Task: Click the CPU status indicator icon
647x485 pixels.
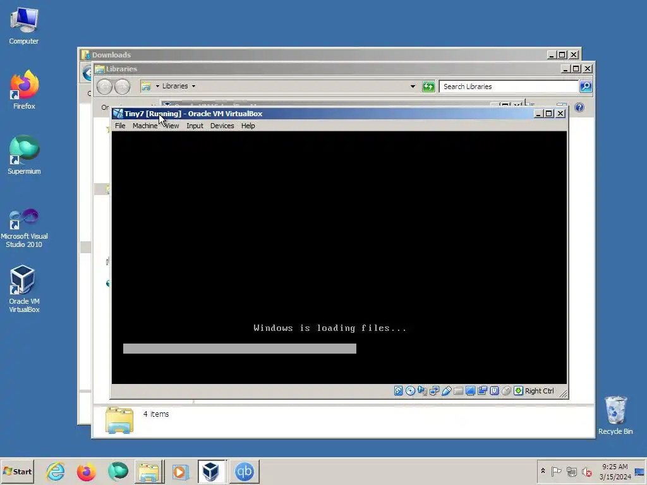Action: coord(494,390)
